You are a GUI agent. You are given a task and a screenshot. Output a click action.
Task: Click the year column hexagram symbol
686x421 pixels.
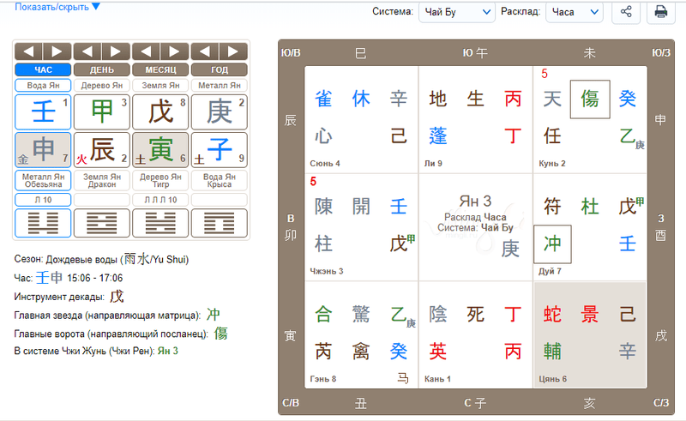[219, 223]
